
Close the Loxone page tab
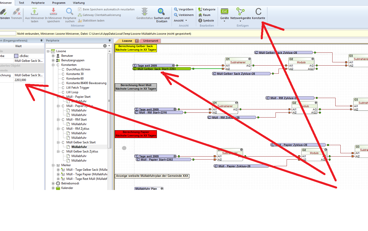tap(137, 41)
